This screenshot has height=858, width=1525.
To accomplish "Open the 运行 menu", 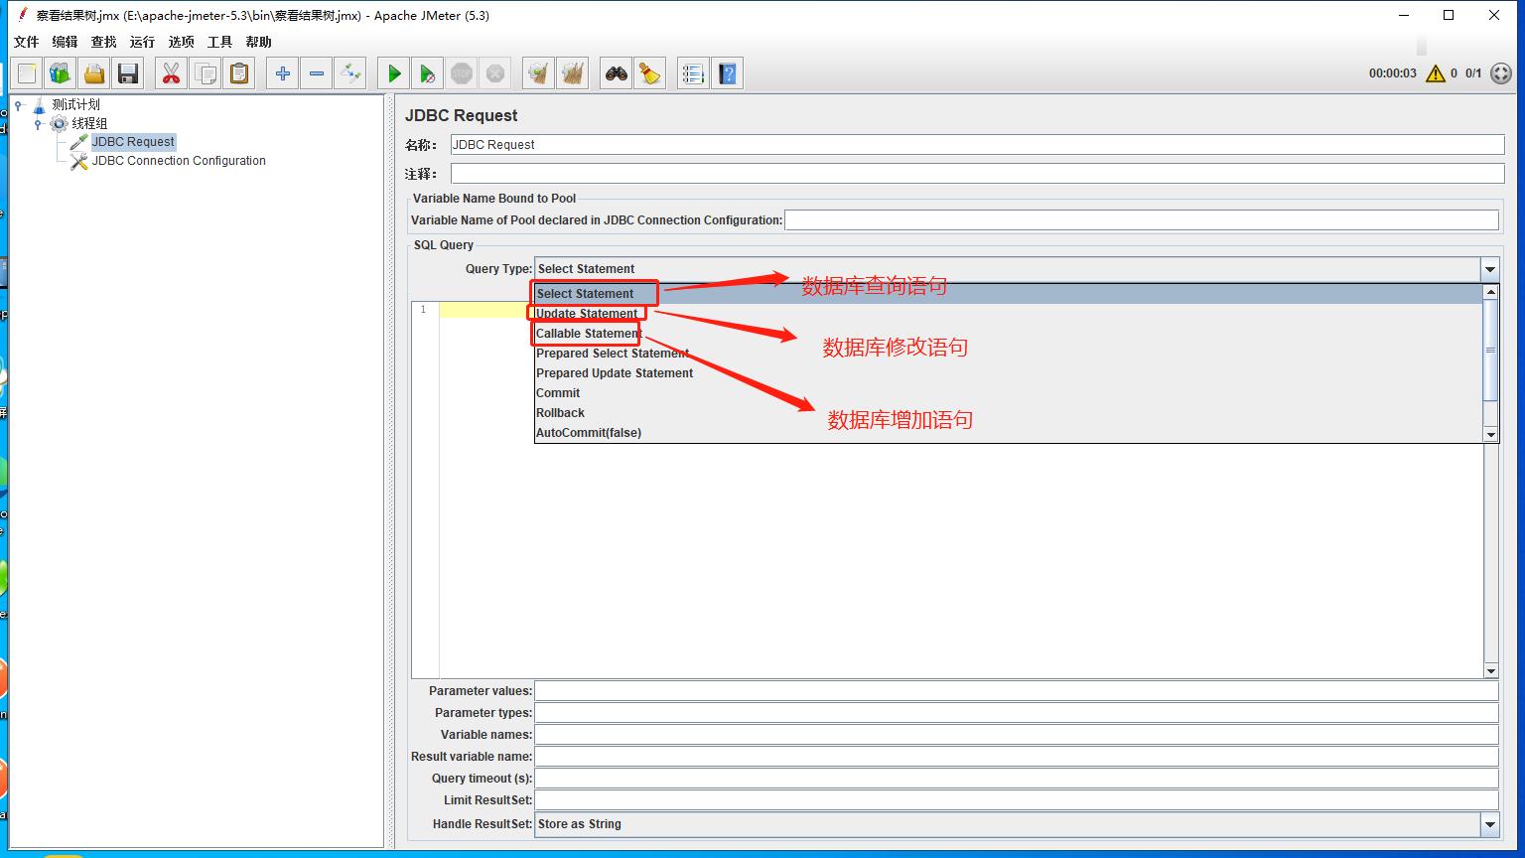I will [142, 42].
